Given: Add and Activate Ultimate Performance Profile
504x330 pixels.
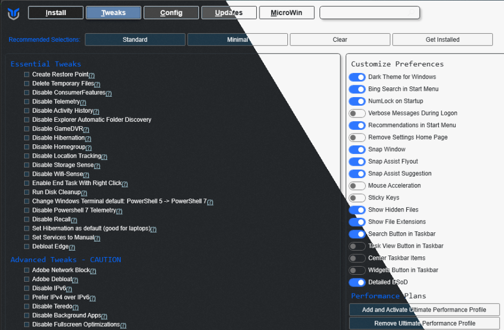Looking at the screenshot, I should coord(424,310).
